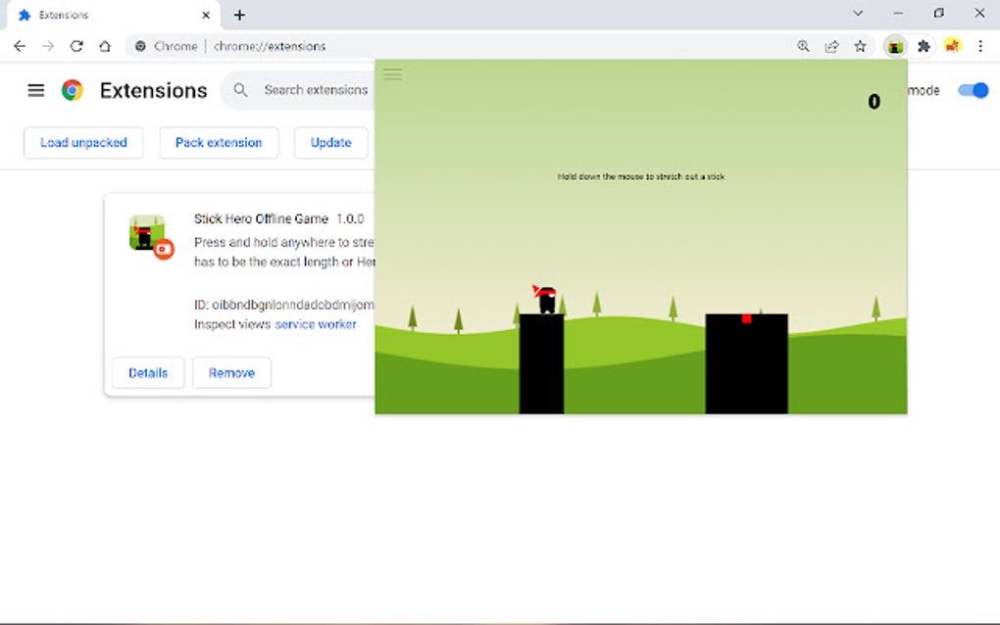Click the browser profile avatar icon
1000x625 pixels.
coord(952,46)
